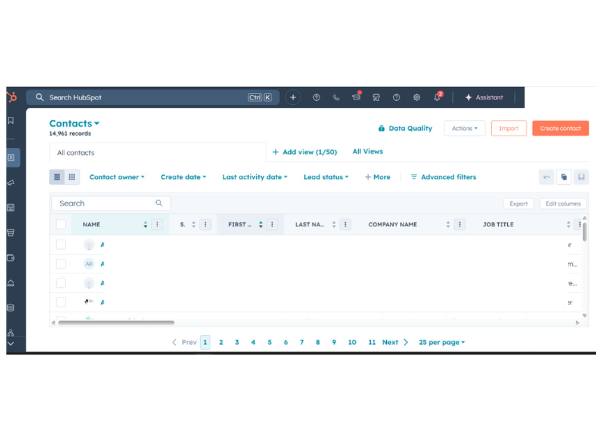This screenshot has width=596, height=447.
Task: Open the Commerce wallet icon in sidebar
Action: [x=11, y=257]
